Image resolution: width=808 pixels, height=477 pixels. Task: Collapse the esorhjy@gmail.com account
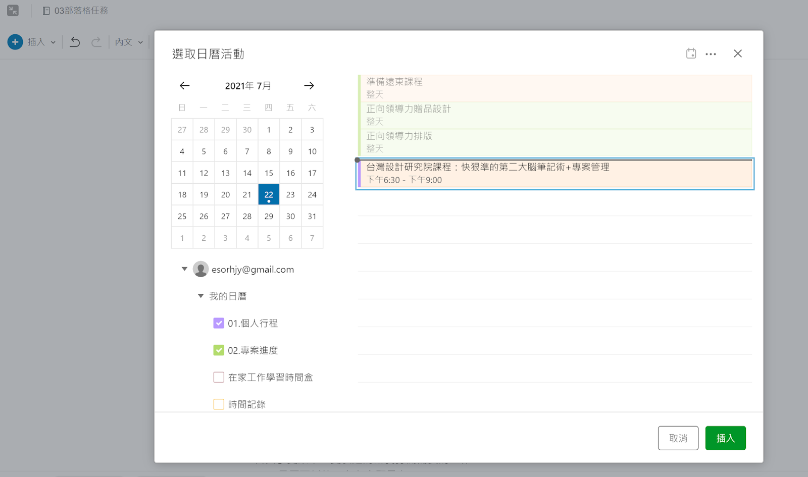coord(184,269)
